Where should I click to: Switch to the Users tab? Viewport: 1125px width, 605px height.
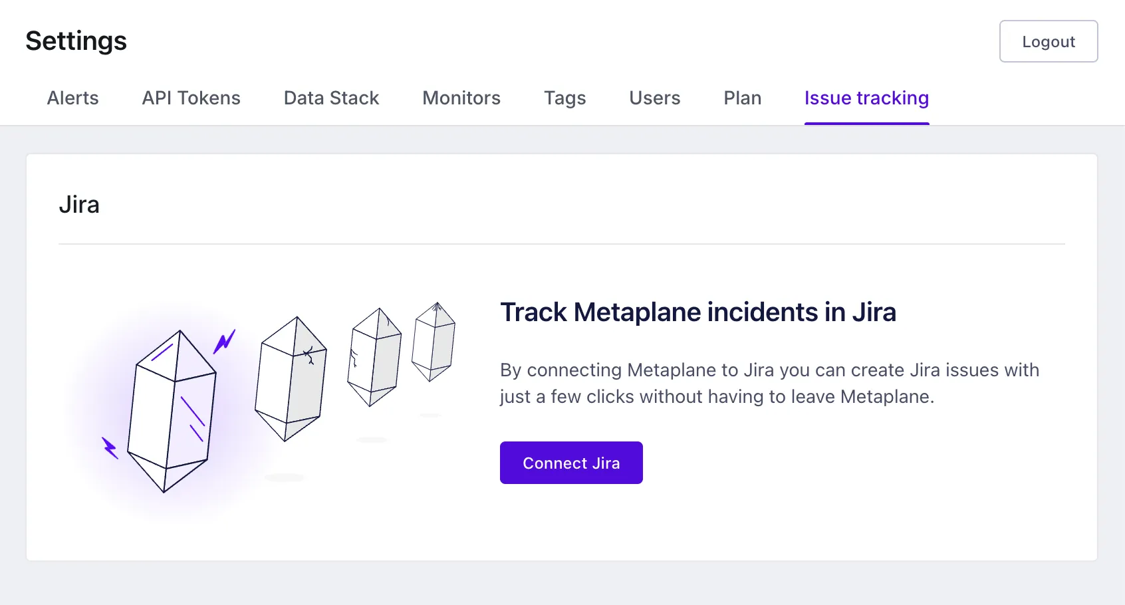654,98
